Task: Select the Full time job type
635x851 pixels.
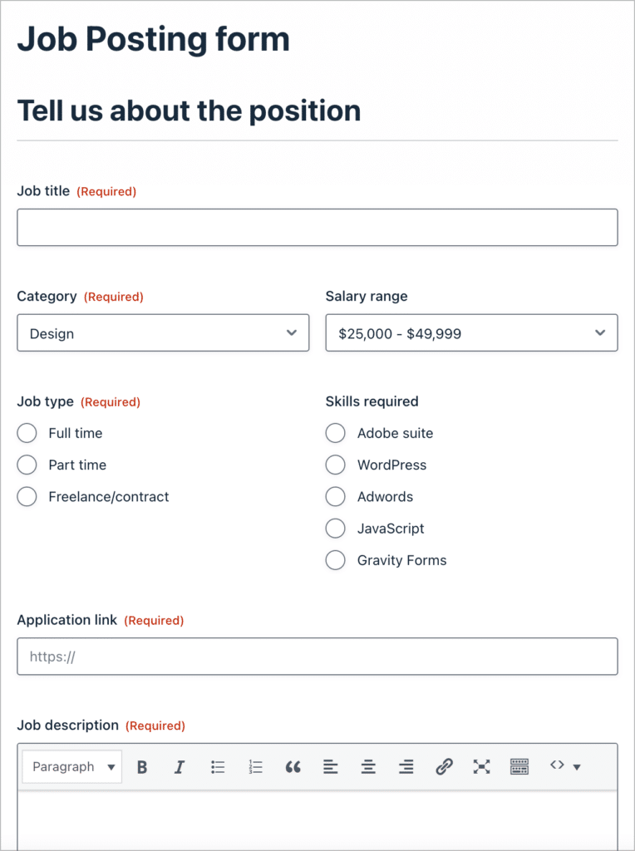Action: tap(27, 433)
